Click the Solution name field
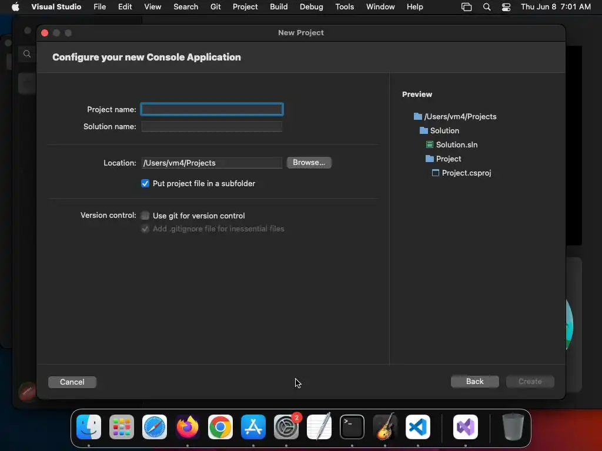 (212, 127)
